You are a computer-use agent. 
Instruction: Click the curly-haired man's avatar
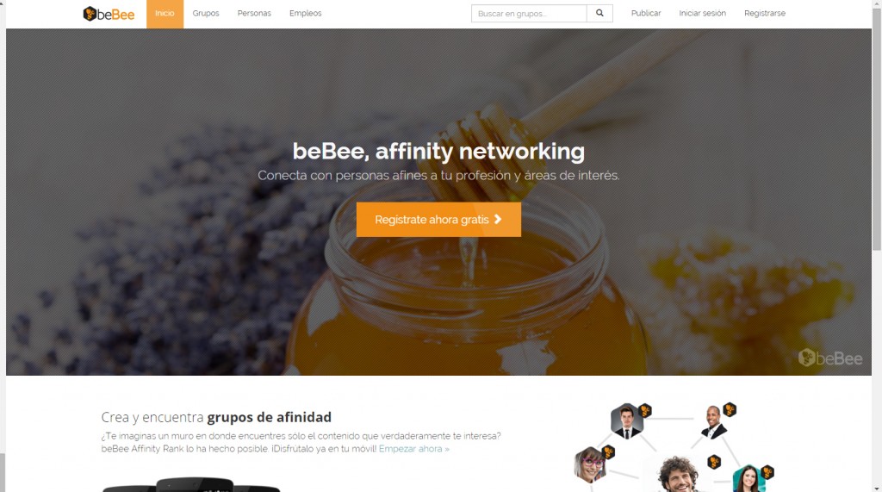(678, 475)
